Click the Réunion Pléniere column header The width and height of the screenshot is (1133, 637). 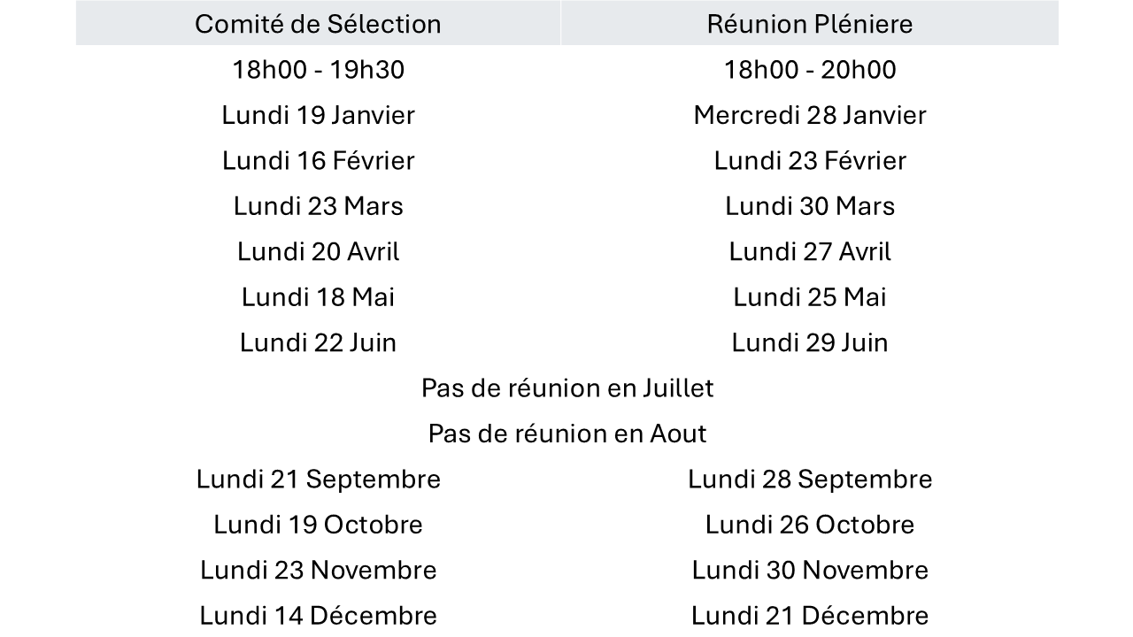[x=809, y=24]
